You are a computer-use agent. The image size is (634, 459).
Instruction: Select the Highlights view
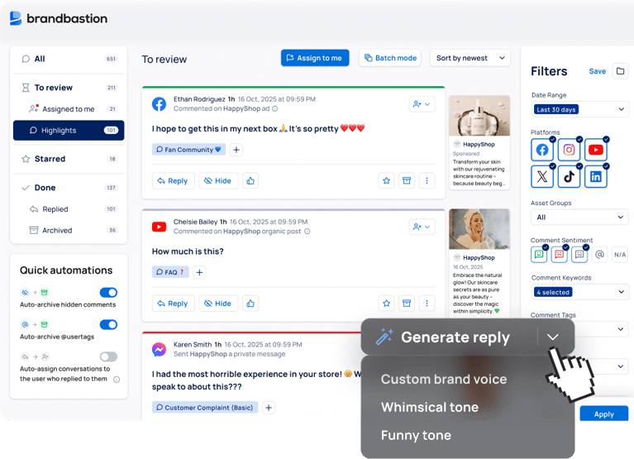coord(69,130)
